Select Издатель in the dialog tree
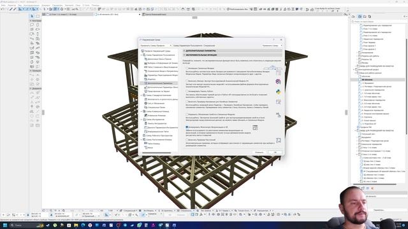408x229 pixels. click(152, 79)
